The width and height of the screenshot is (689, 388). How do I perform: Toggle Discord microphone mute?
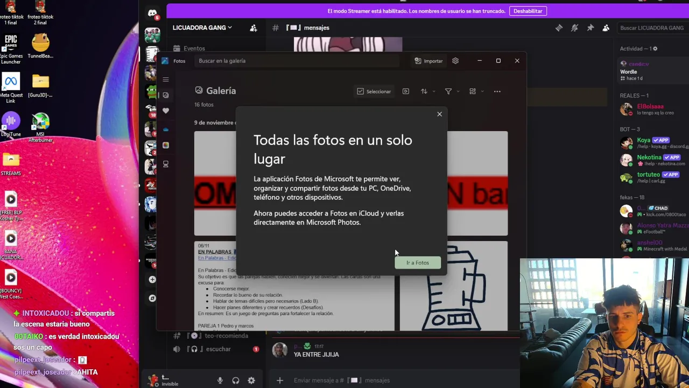tap(220, 380)
